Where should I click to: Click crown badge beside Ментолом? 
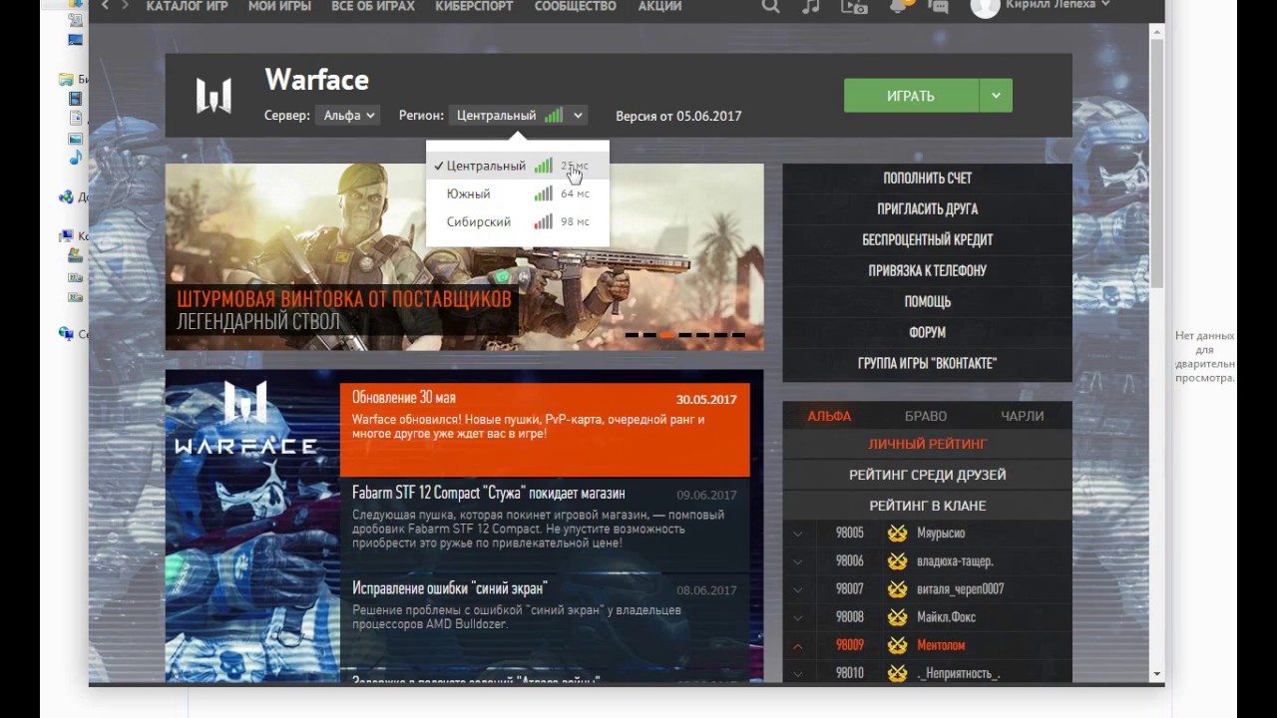tap(897, 645)
